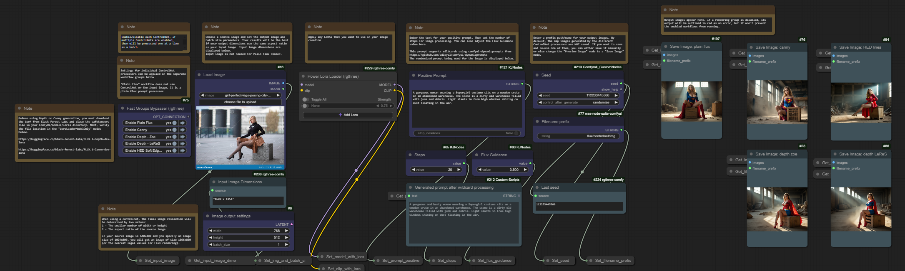Viewport: 905px width, 271px height.
Task: Increase batch_size with right arrow
Action: [x=286, y=244]
